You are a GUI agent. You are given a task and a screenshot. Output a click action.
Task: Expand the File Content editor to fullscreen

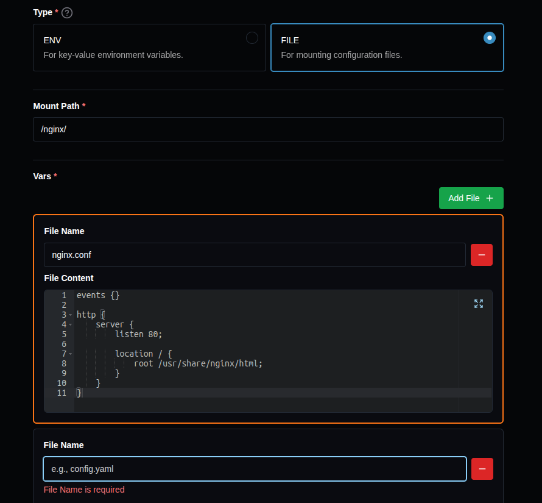[x=478, y=304]
